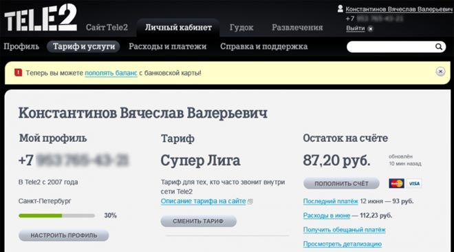The image size is (454, 252).
Task: Click the blurred phone number under Мой профиль
Action: tap(83, 160)
